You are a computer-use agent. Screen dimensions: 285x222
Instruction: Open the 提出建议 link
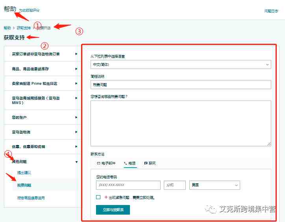coord(24,172)
